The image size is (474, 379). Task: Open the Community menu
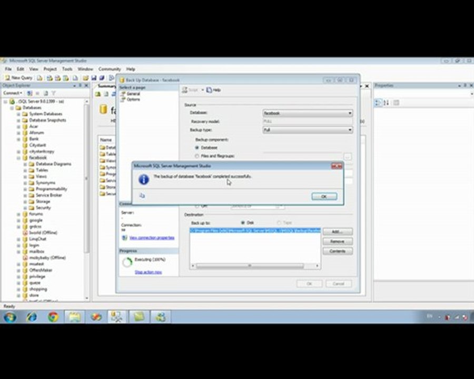(110, 69)
